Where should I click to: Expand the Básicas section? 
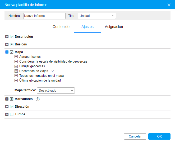pos(7,44)
